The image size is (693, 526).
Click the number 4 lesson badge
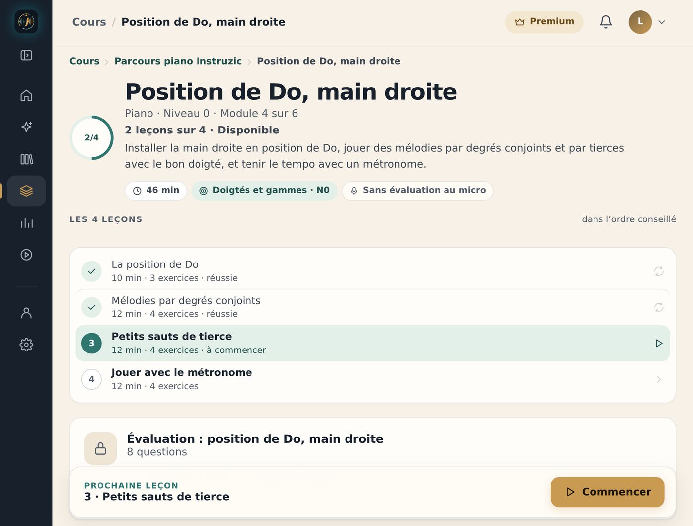92,379
